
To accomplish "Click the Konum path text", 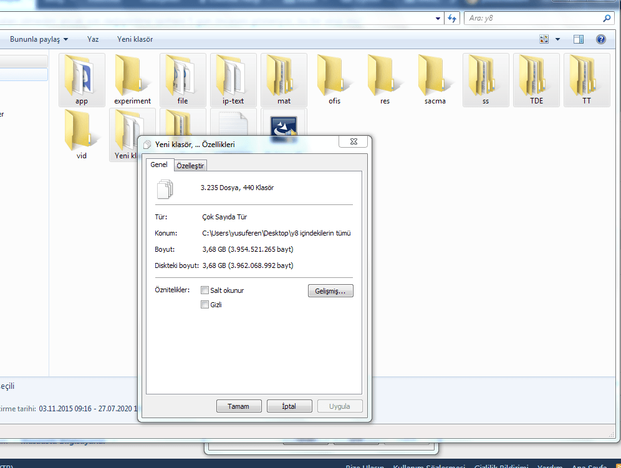I will [276, 233].
